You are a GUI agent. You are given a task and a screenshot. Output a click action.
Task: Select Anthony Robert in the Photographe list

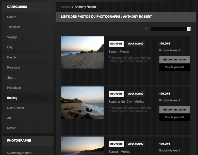21,153
